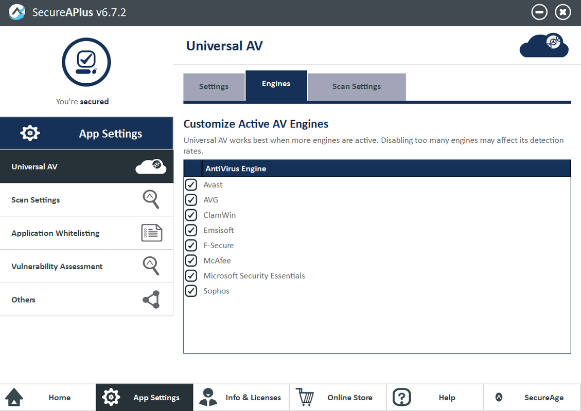
Task: Click the Sophos engine name
Action: point(216,291)
